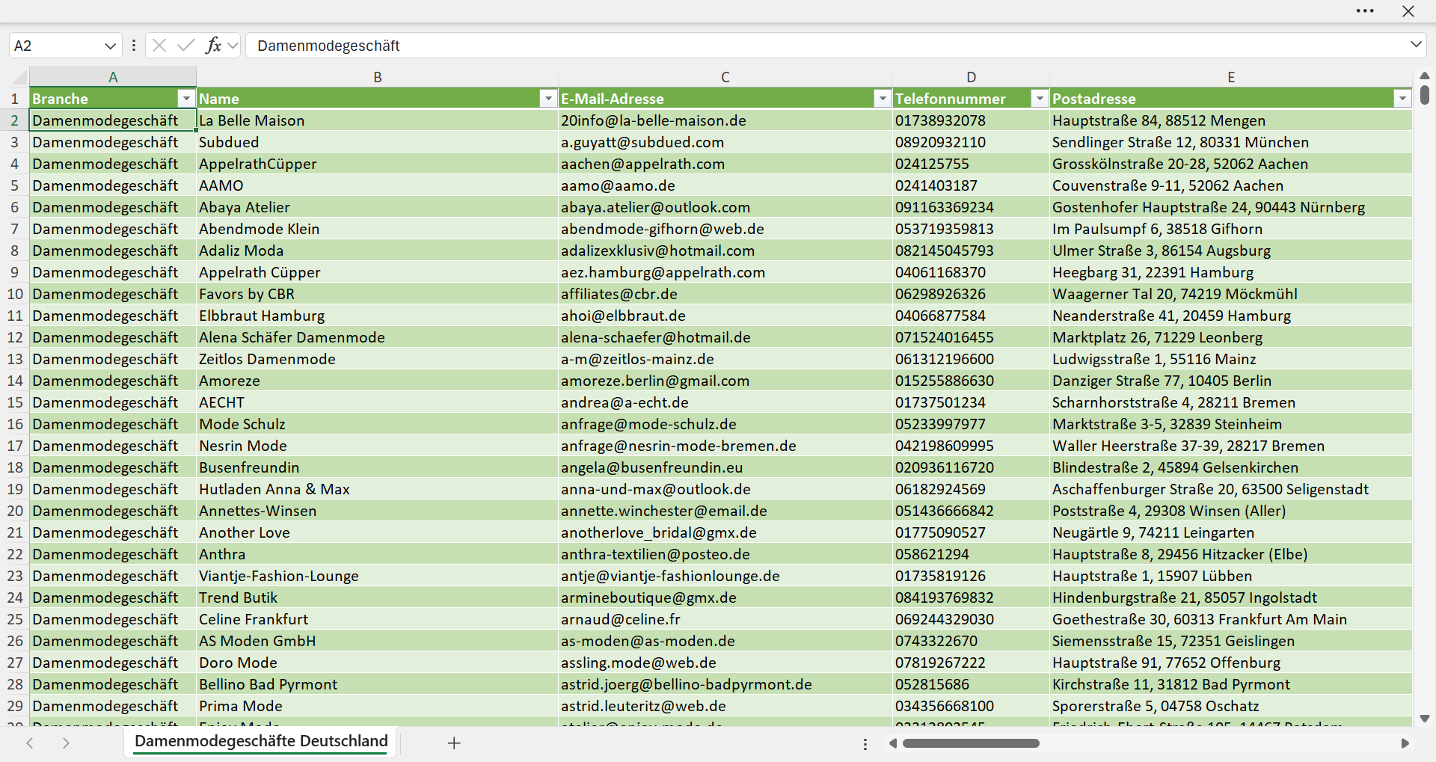Click the formula bar text Damenmodegeschäft

pos(328,46)
